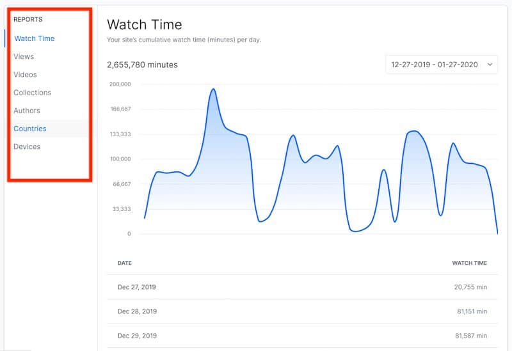
Task: Show the Authors report
Action: [x=27, y=111]
